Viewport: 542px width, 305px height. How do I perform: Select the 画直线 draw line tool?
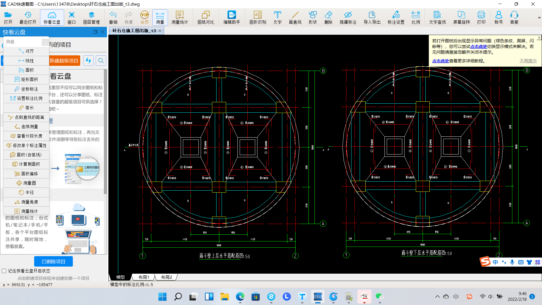(x=295, y=18)
